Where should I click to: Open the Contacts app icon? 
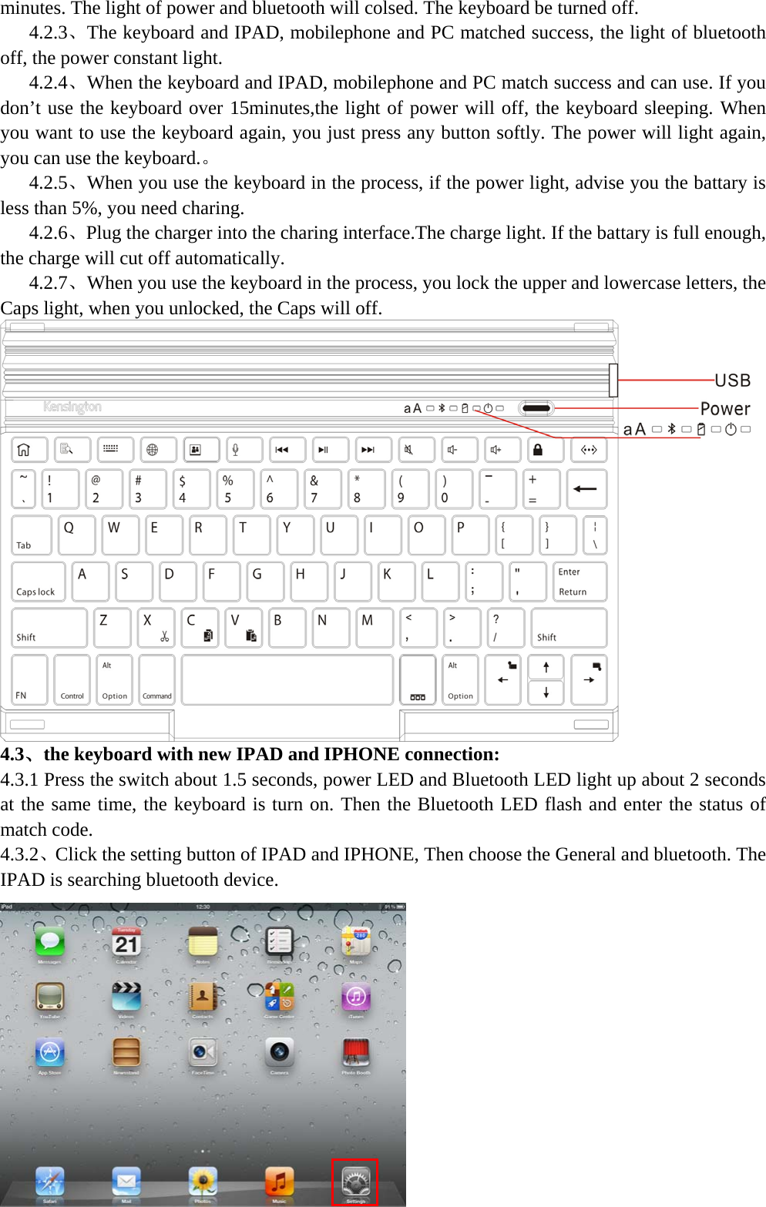203,997
